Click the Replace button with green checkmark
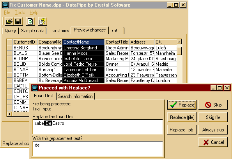The width and height of the screenshot is (232, 159). pos(182,105)
